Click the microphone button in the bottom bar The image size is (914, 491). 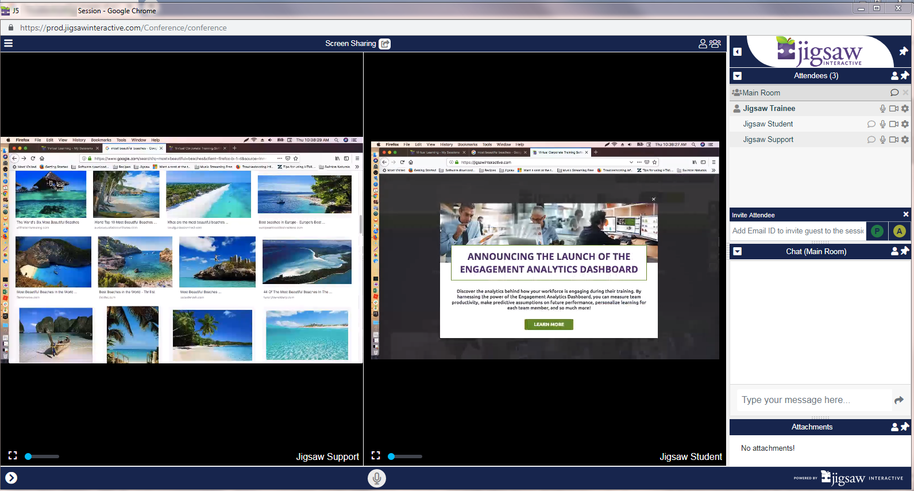point(377,478)
